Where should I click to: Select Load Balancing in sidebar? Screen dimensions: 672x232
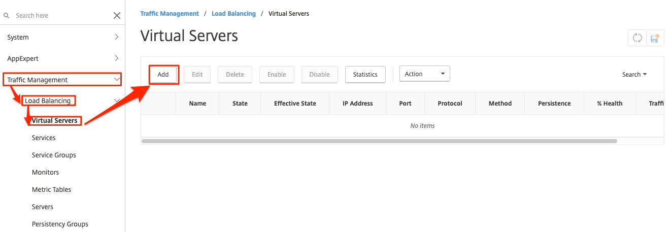click(x=48, y=101)
